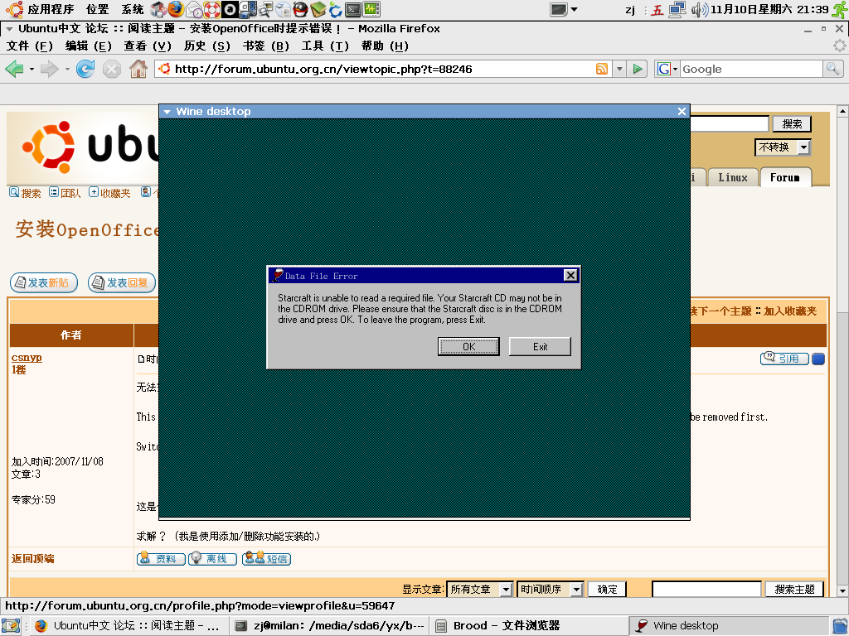This screenshot has height=636, width=849.
Task: Switch to the Linux tab
Action: [x=733, y=177]
